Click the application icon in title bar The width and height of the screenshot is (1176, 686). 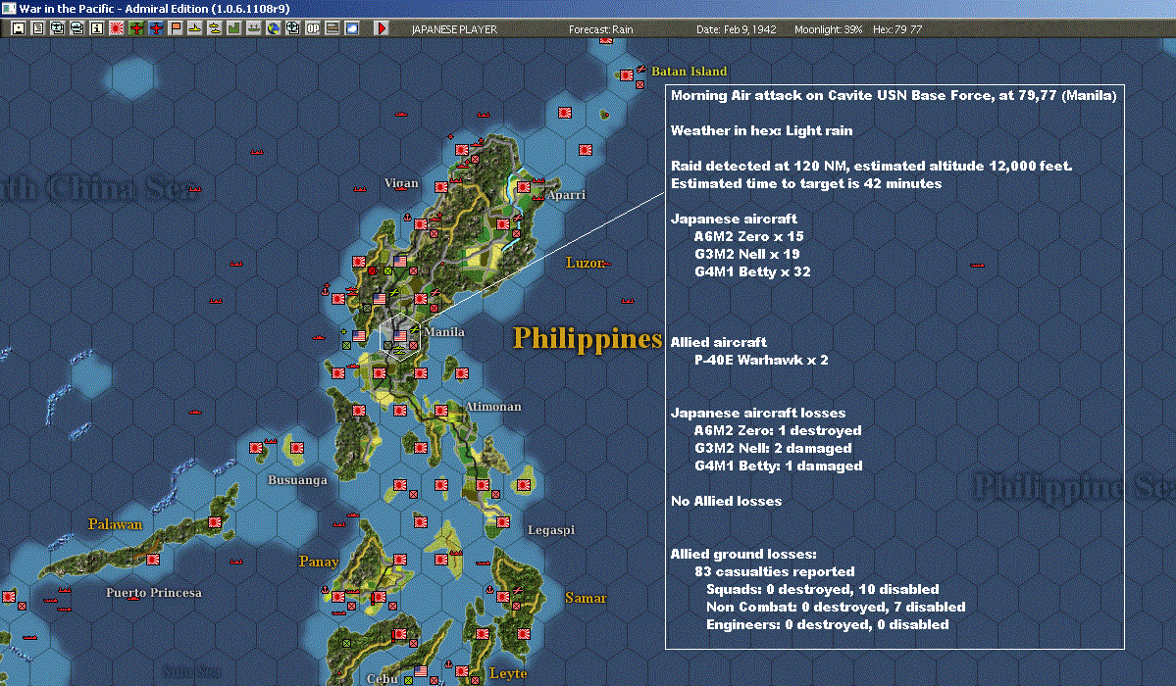[8, 8]
